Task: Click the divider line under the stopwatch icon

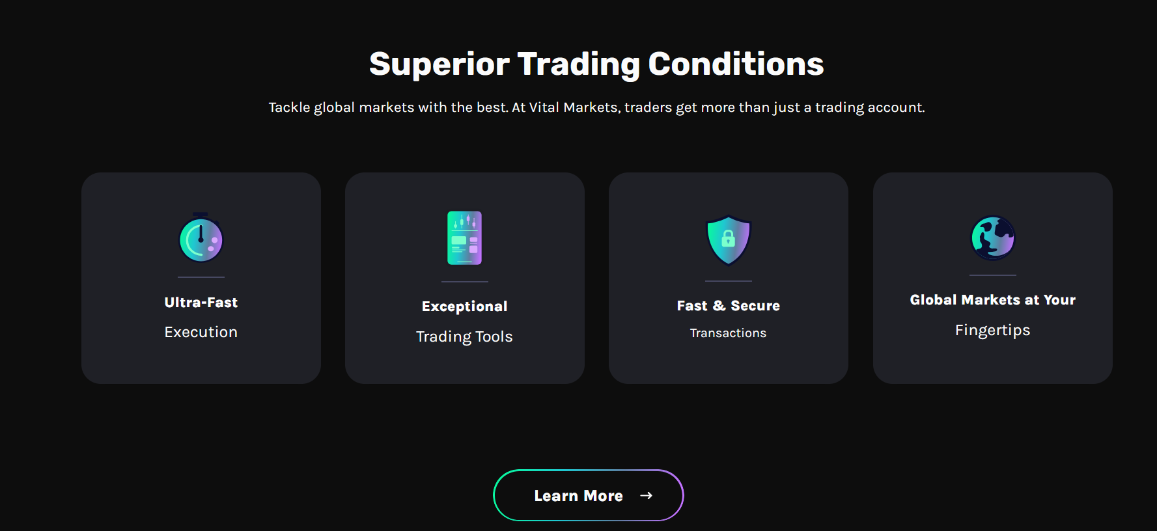Action: click(x=201, y=277)
